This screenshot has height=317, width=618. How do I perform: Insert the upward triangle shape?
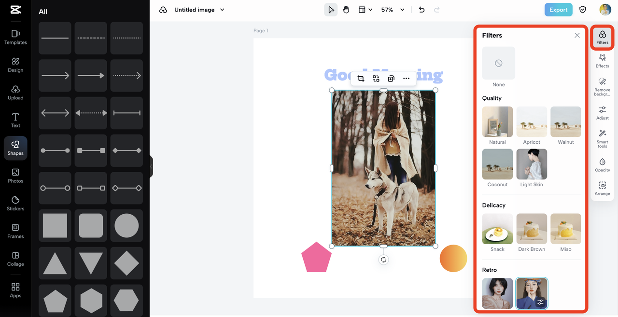55,263
